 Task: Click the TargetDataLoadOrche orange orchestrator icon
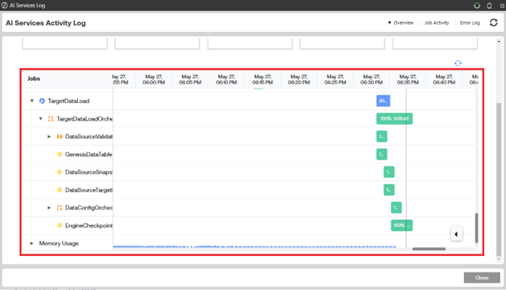point(51,118)
